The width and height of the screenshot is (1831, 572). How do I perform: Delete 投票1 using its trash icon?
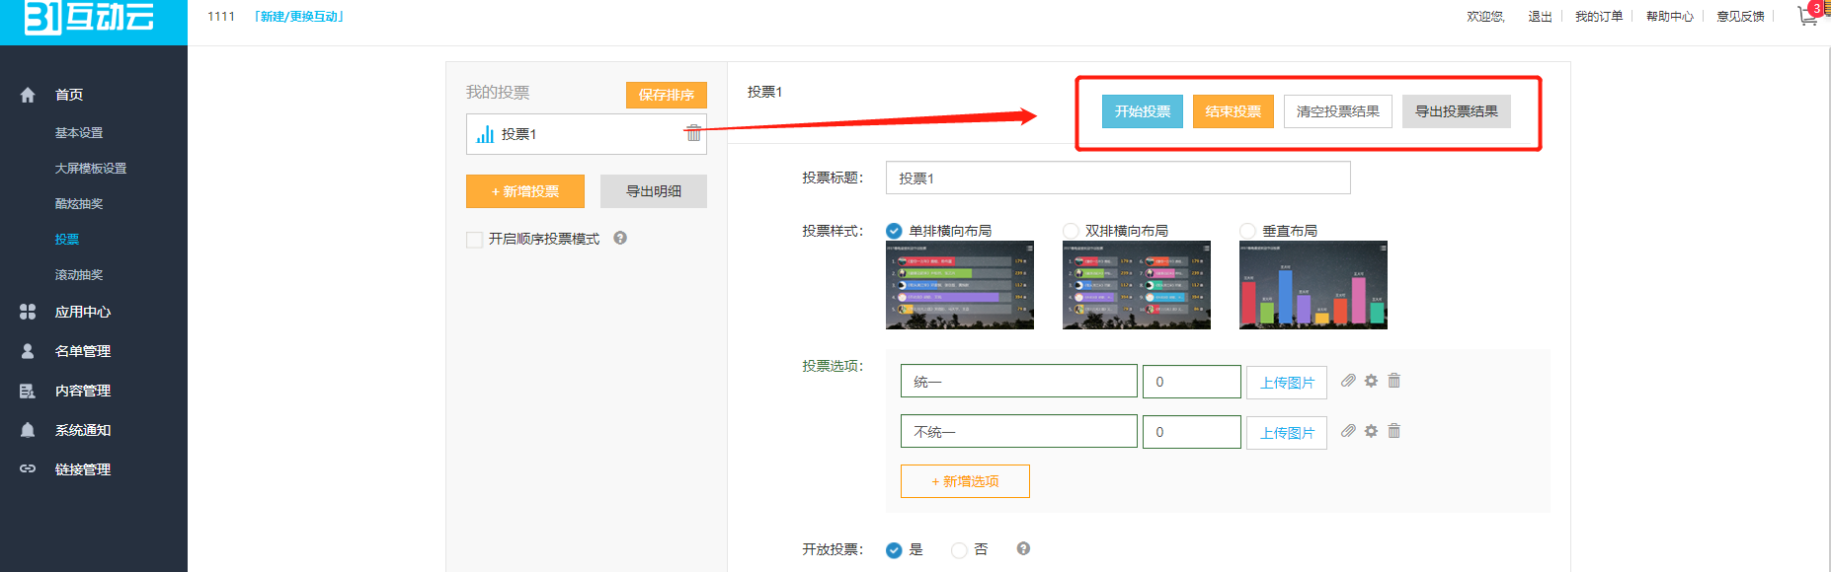693,133
